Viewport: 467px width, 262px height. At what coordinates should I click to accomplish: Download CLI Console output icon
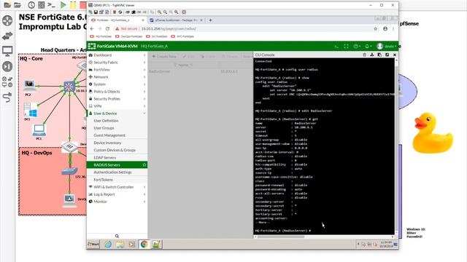click(x=372, y=55)
